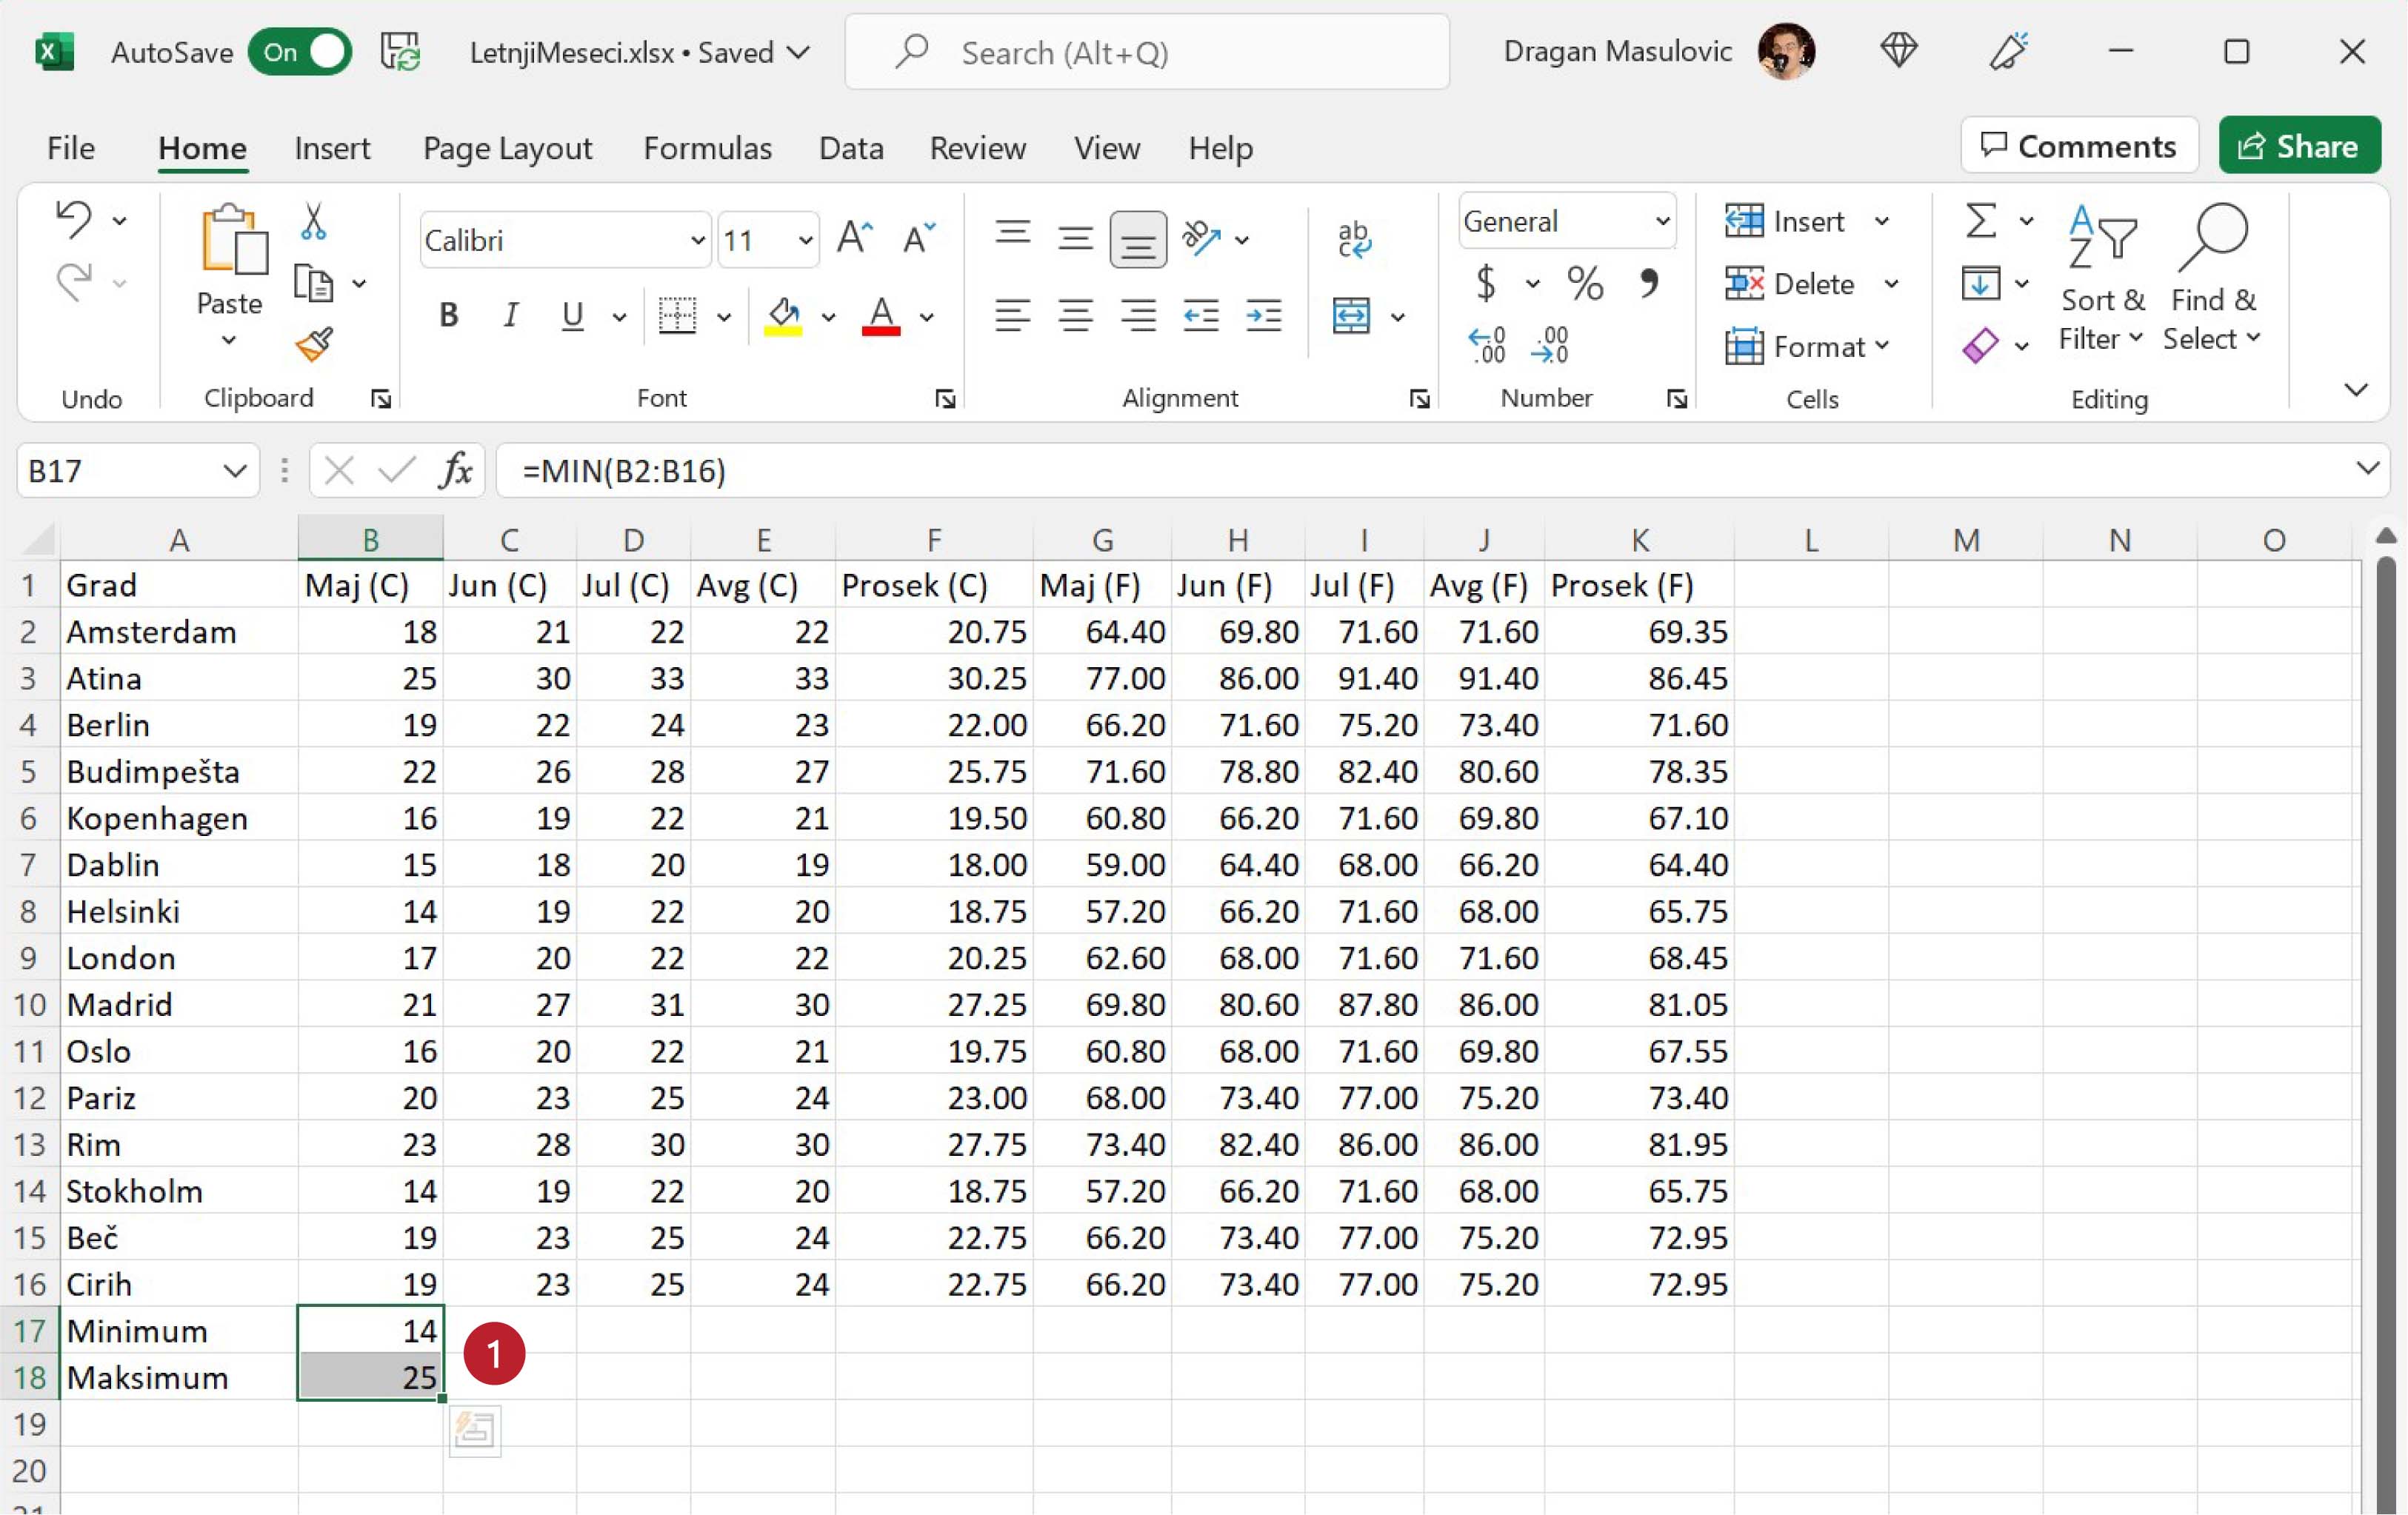Click the Format Painter brush icon

pos(314,345)
